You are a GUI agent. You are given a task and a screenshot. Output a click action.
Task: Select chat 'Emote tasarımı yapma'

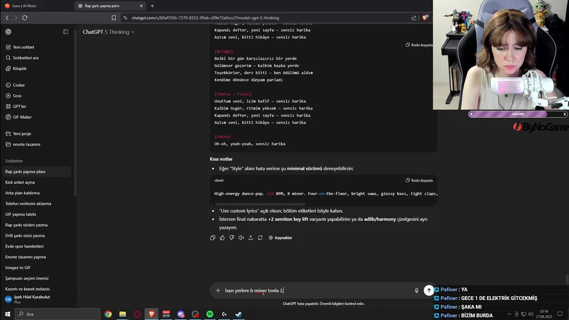pos(37,257)
